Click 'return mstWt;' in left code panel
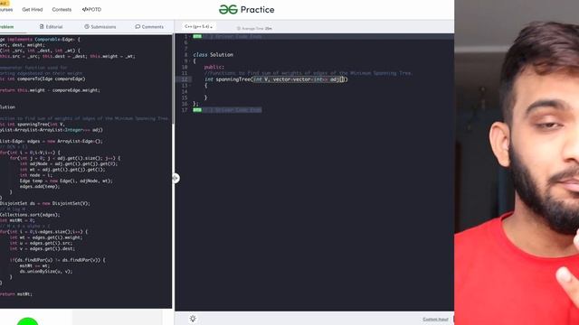Viewport: 579px width, 325px height. tap(16, 294)
